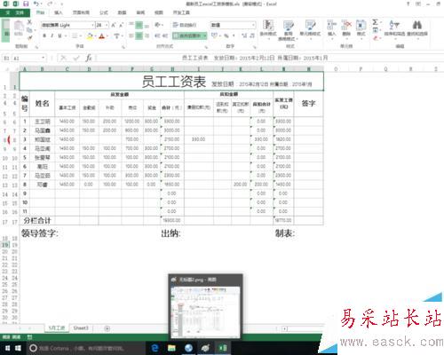Toggle wrap text option

click(185, 25)
